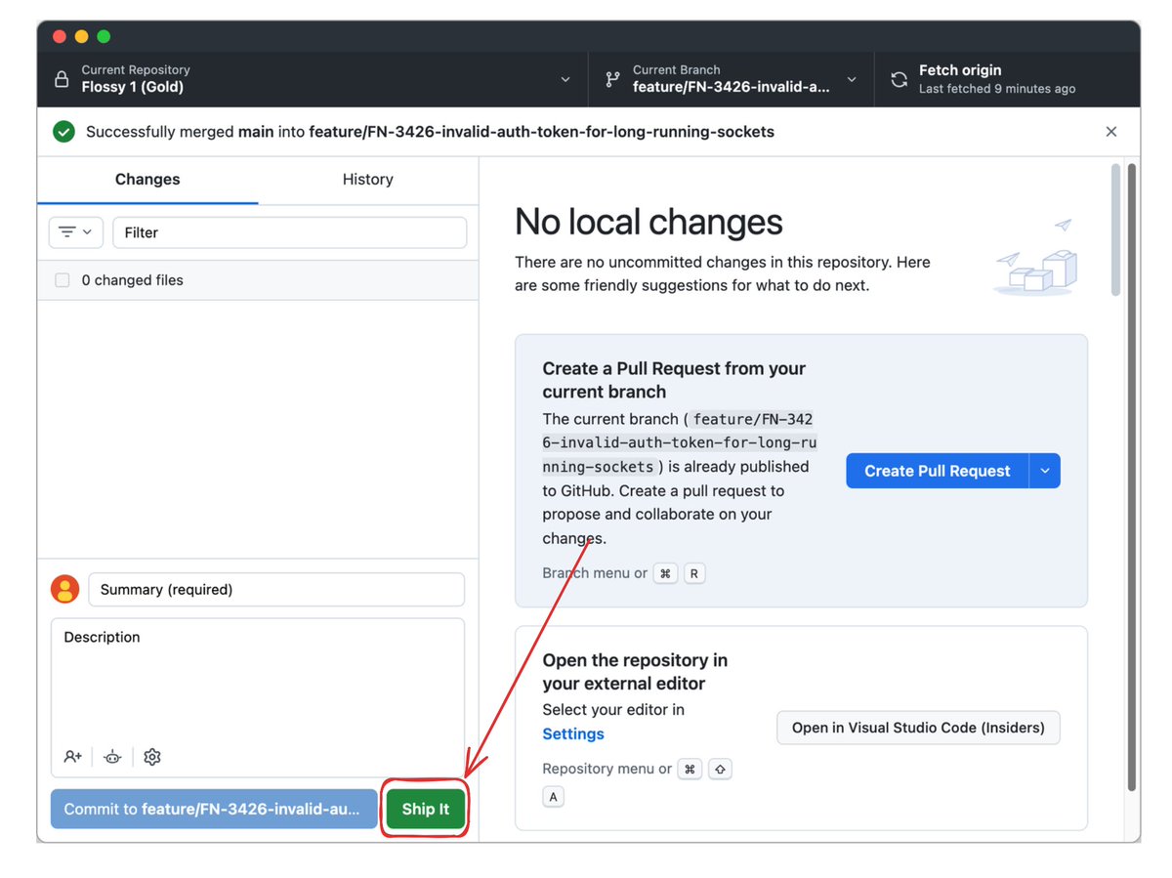Click the Copilot generate message icon
This screenshot has height=878, width=1172.
coord(113,757)
